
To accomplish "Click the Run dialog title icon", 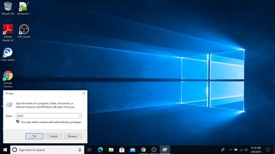I will click(6, 93).
